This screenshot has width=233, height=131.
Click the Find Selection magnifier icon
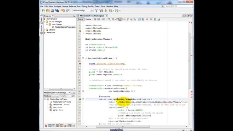(110, 19)
